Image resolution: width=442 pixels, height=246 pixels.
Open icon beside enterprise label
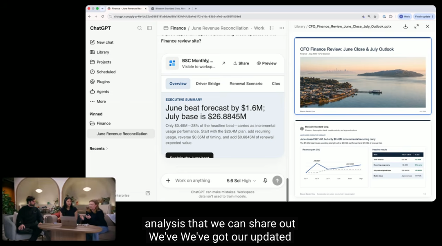[148, 193]
